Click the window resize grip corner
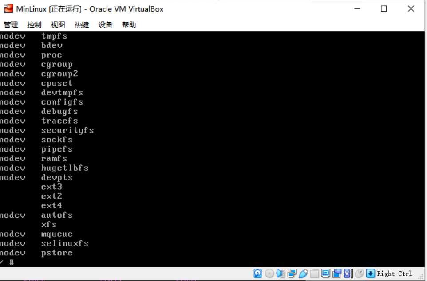This screenshot has height=281, width=427. point(422,277)
